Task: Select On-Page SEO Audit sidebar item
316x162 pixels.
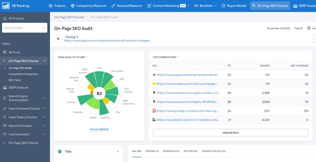Action: point(20,68)
